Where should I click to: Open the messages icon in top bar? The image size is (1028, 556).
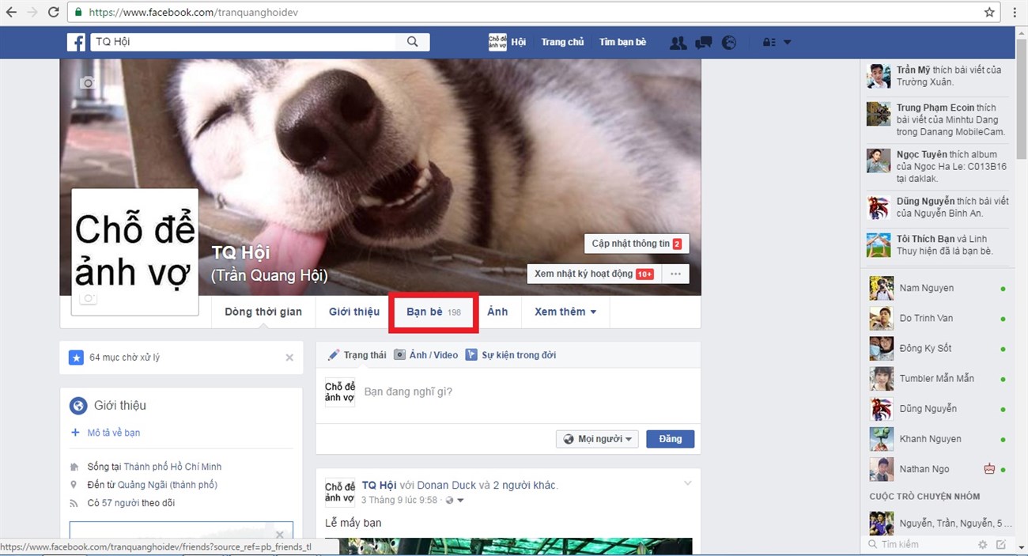704,43
